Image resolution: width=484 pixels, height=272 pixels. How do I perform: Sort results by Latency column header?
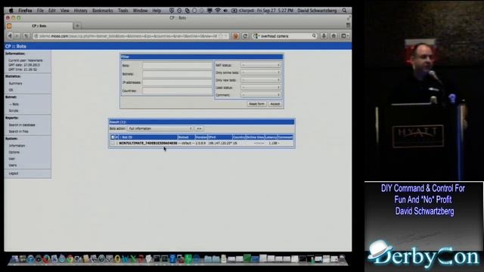point(271,138)
